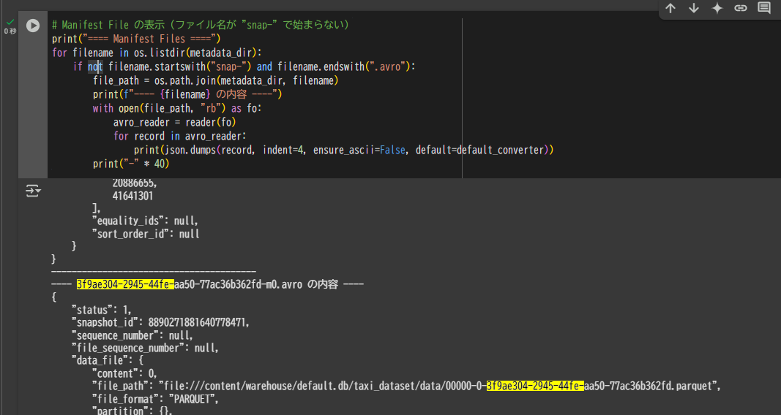The height and width of the screenshot is (415, 781).
Task: Click 'with open(file_path, "rb") as fo:' line
Action: (x=177, y=108)
